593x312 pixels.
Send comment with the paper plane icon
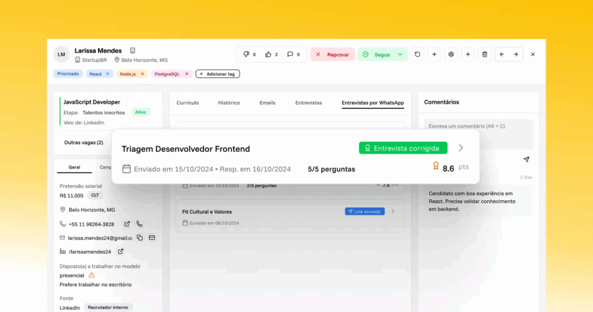click(x=526, y=160)
